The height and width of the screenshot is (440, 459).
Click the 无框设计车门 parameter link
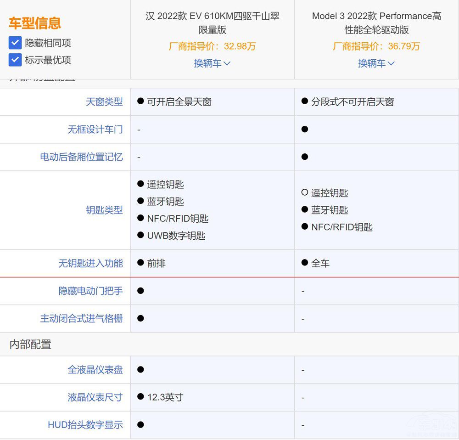point(95,130)
